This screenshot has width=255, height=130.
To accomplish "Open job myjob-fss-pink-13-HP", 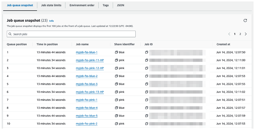I will point(90,92).
